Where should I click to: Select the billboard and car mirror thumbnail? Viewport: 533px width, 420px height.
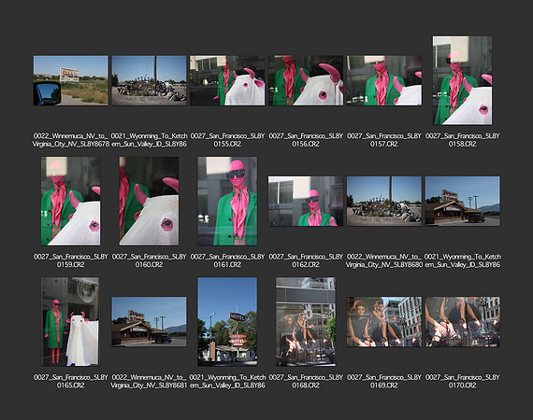pyautogui.click(x=71, y=80)
